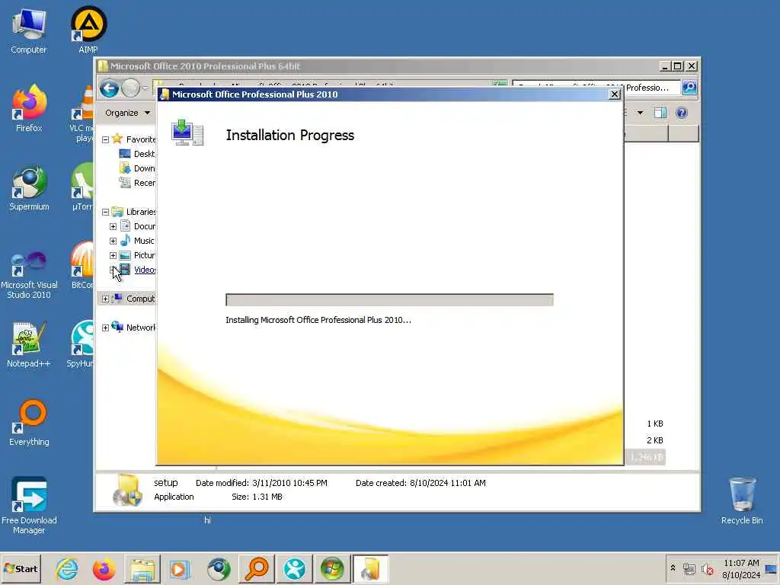Open Explorer help button
This screenshot has height=585, width=780.
pyautogui.click(x=682, y=113)
